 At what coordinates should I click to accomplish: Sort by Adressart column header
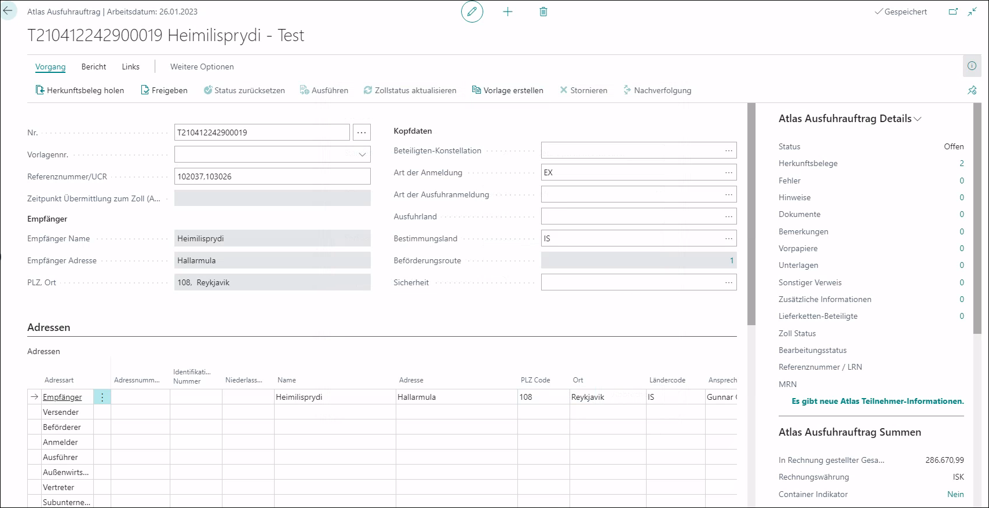coord(59,380)
